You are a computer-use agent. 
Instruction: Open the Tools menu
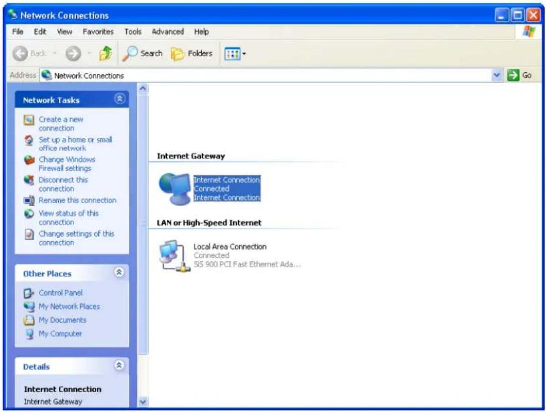coord(133,32)
